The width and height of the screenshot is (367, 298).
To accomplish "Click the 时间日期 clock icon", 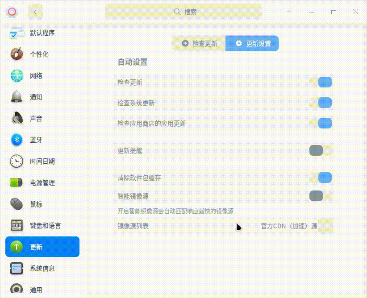I will coord(17,161).
